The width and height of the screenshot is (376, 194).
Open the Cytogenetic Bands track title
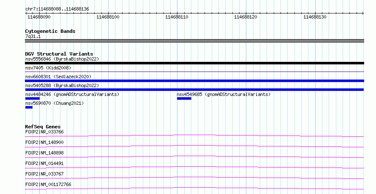[x=50, y=31]
